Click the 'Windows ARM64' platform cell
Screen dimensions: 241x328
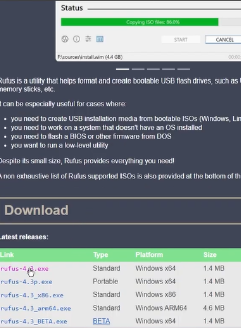(x=161, y=308)
